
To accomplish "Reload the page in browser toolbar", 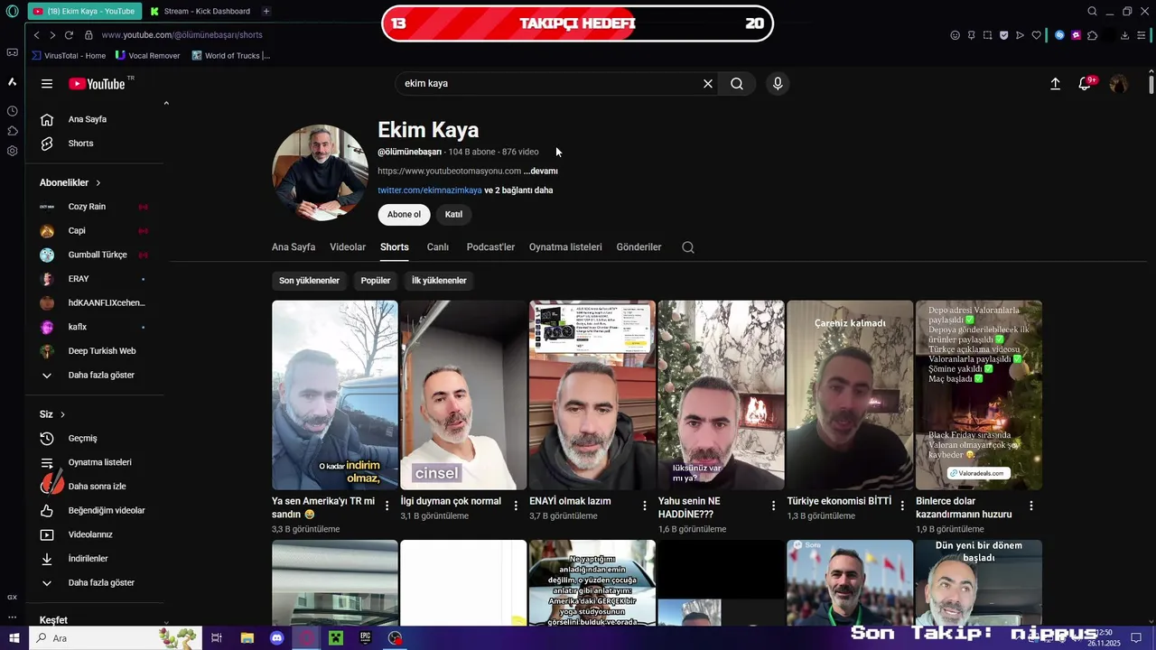I will (69, 35).
